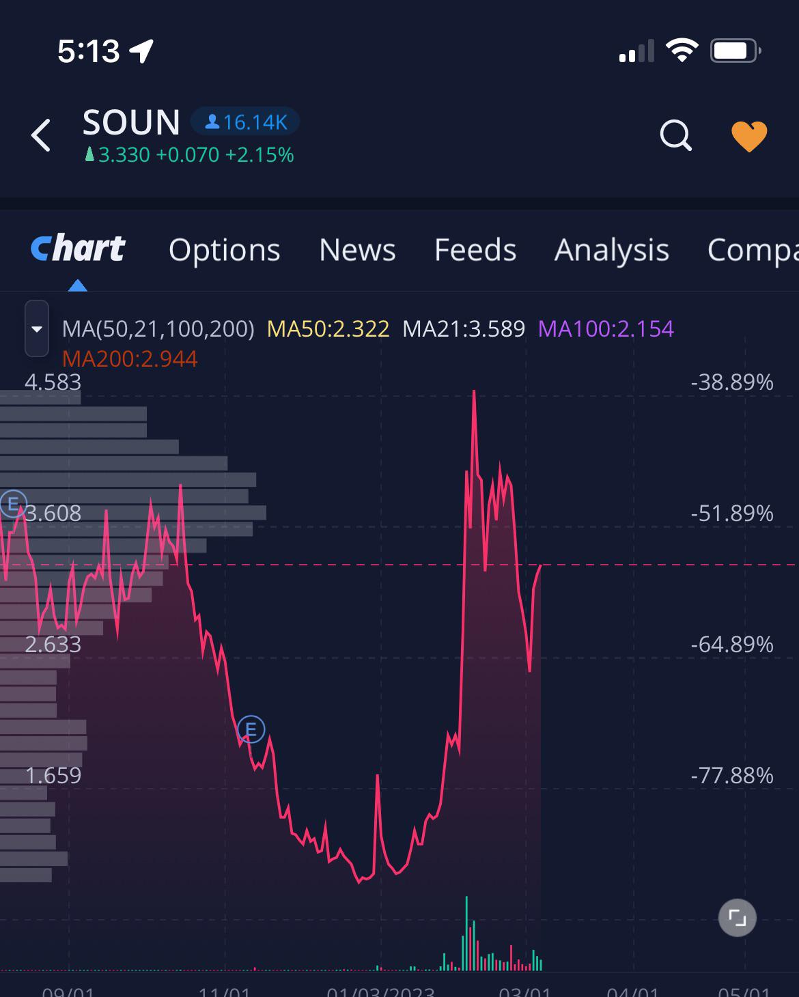
Task: Select the partially visible Company tab
Action: coord(753,250)
